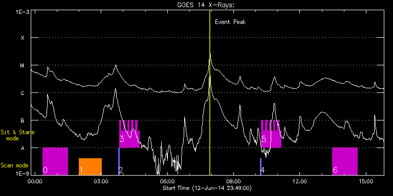Click the 1E-3 top axis label
This screenshot has height=196, width=393.
(x=22, y=11)
